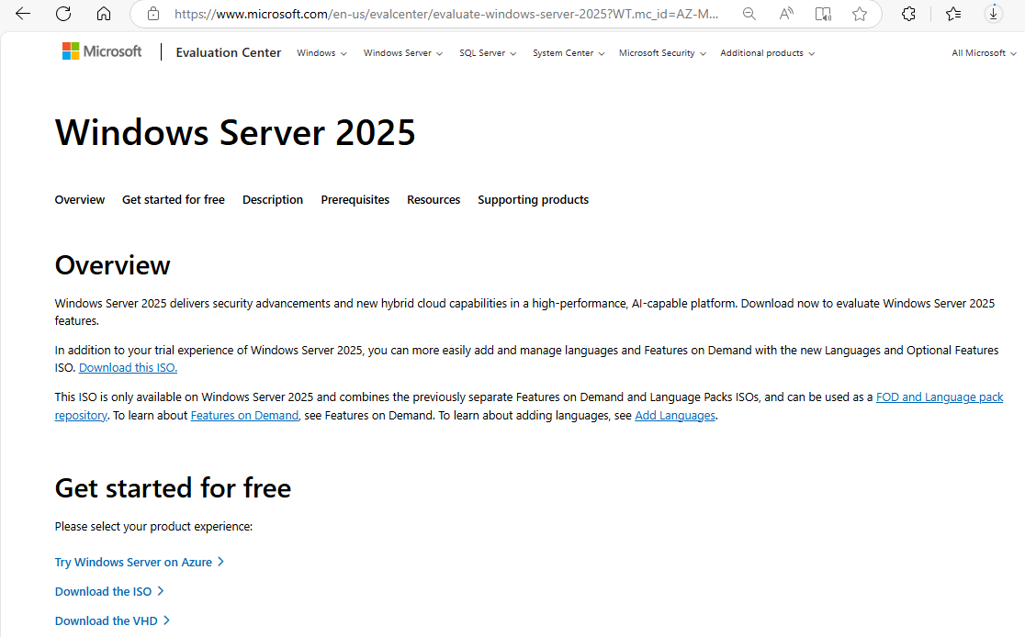Enter Immersive Reader mode

click(x=822, y=14)
